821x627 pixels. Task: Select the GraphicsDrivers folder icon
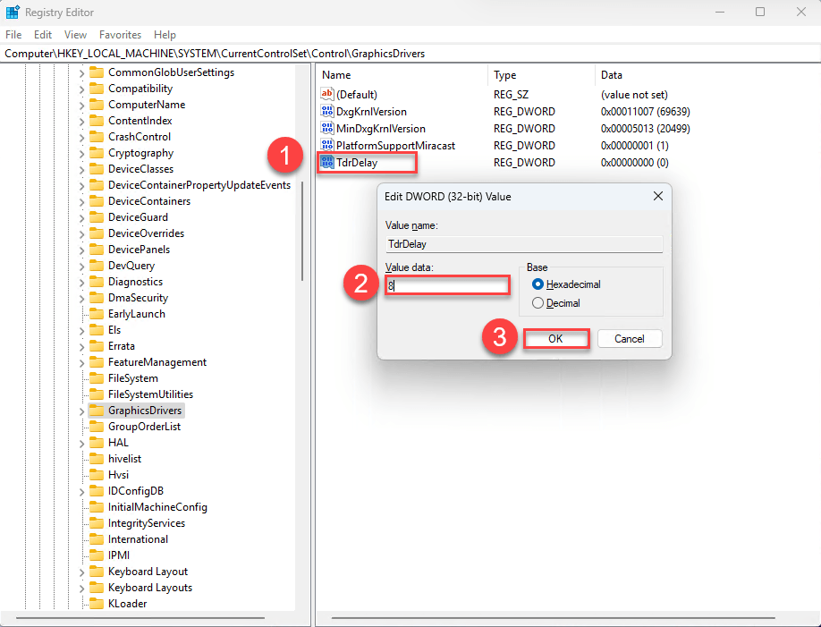point(97,411)
